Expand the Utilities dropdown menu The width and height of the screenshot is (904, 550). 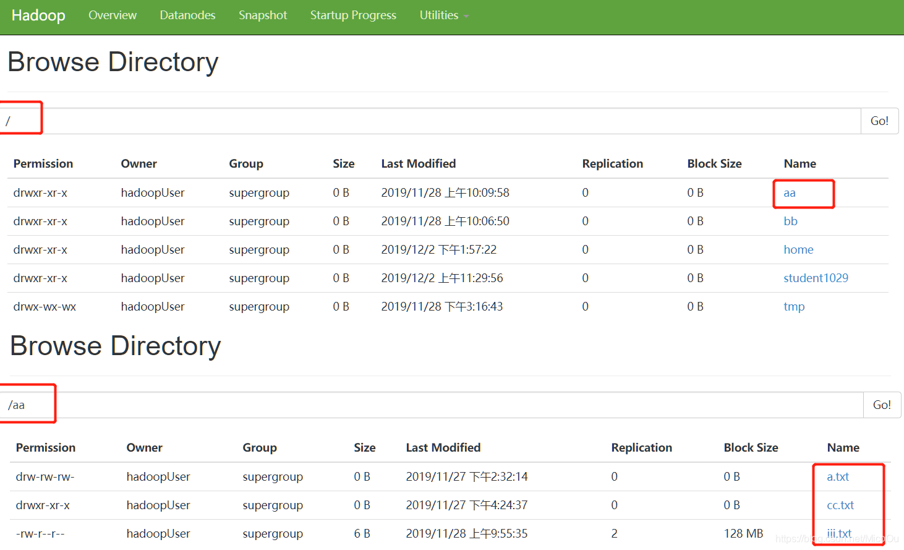[x=444, y=15]
